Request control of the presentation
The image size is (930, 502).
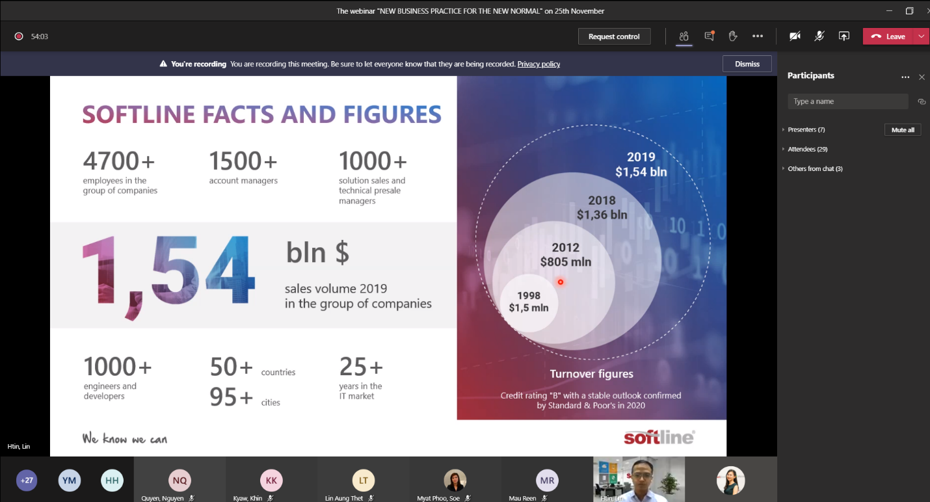point(615,36)
